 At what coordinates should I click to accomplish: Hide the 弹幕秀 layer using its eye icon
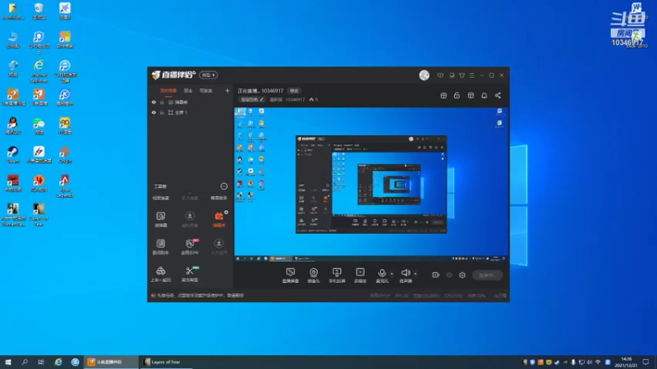tap(154, 102)
